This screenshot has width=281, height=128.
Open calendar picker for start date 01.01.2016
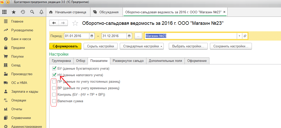[x=92, y=36]
